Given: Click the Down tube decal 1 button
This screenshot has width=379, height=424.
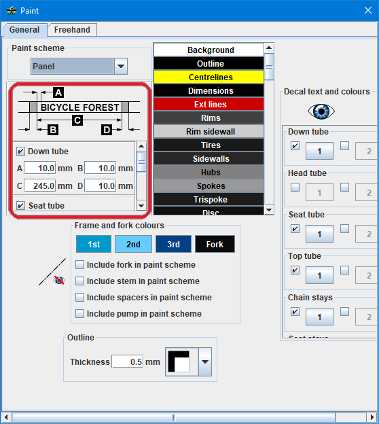Looking at the screenshot, I should click(x=319, y=151).
